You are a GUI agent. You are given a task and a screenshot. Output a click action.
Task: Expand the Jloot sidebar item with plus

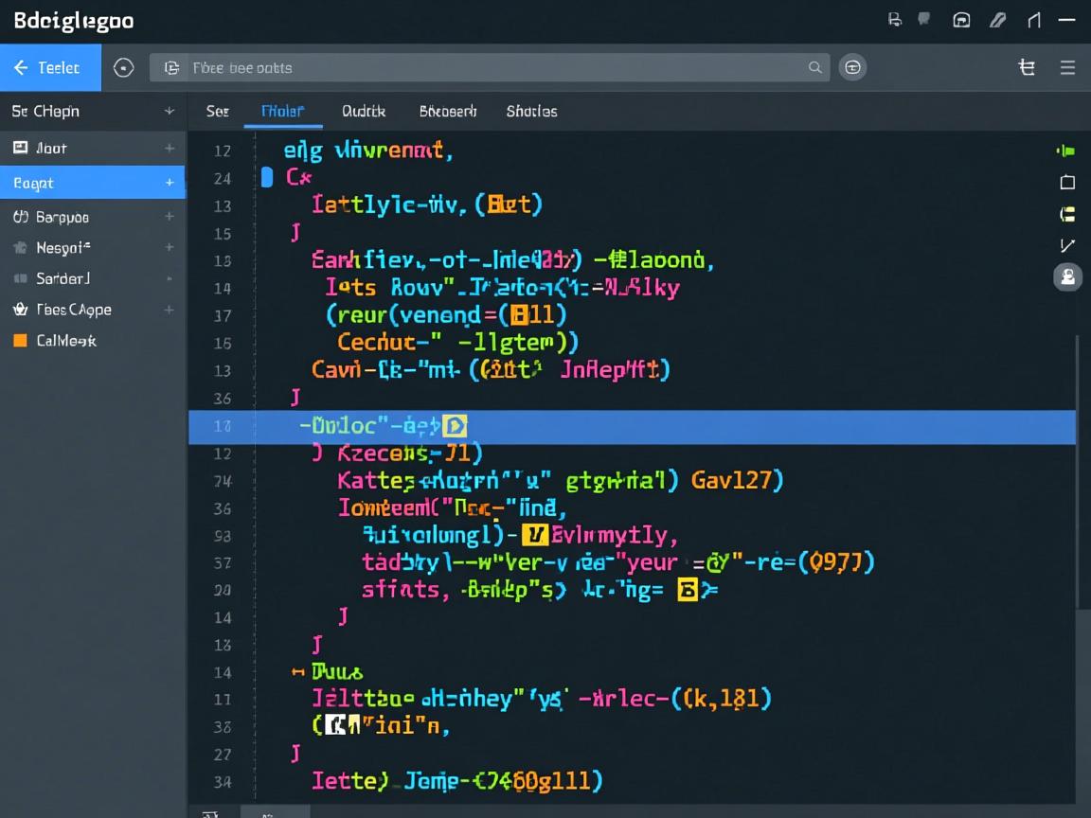[x=169, y=148]
